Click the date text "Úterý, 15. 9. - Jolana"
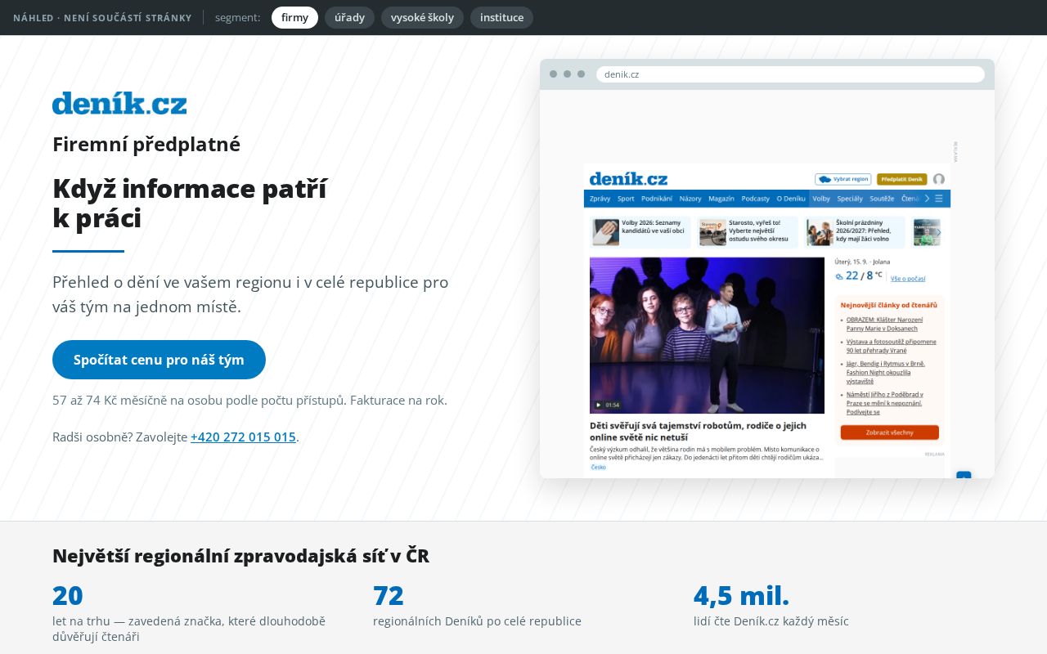The height and width of the screenshot is (654, 1047). coord(862,262)
